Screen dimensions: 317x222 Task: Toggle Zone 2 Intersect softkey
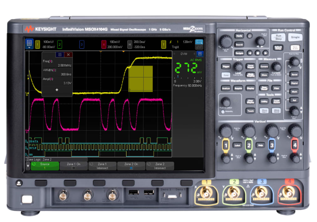tap(160, 166)
